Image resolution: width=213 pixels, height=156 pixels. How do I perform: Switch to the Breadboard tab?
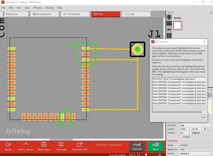(x=44, y=14)
